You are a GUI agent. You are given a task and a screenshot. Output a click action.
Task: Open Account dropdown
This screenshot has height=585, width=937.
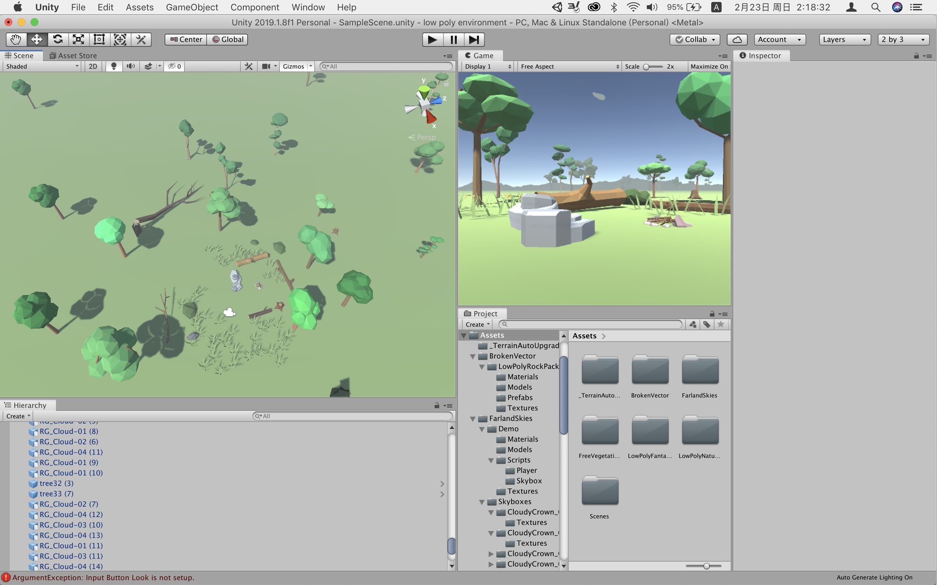[x=780, y=40]
